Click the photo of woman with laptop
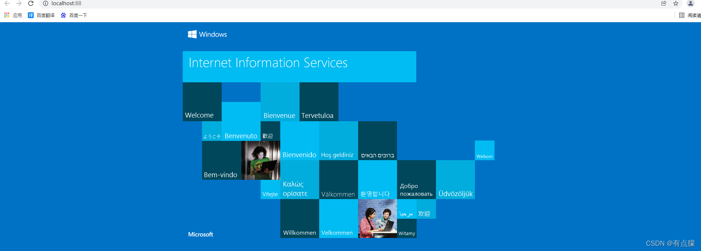This screenshot has width=701, height=251. point(261,160)
